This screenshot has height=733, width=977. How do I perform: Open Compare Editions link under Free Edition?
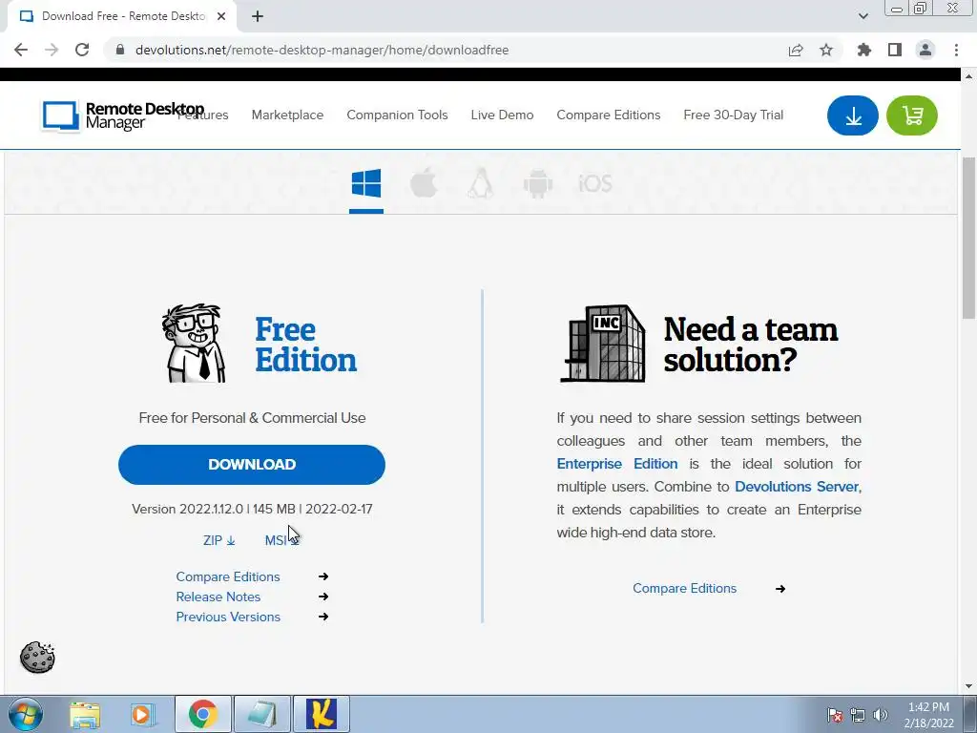tap(227, 576)
